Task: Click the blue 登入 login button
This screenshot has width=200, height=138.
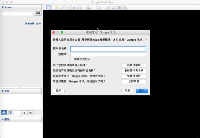Action: (142, 91)
